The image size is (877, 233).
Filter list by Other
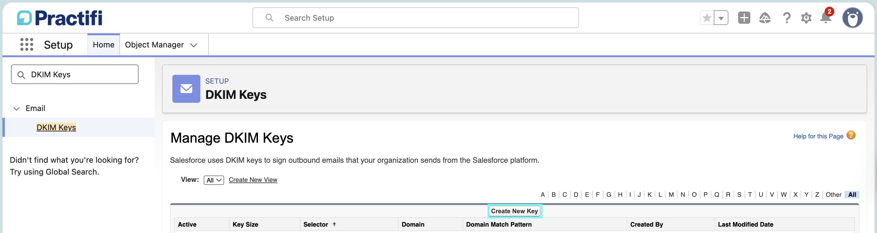[x=833, y=195]
